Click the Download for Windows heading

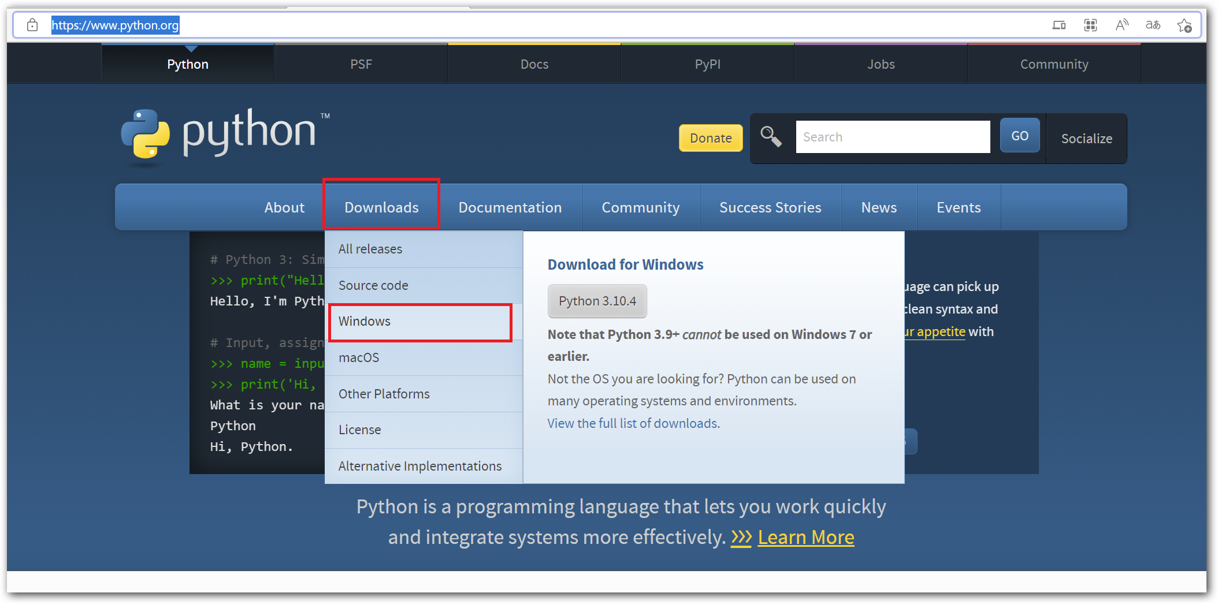(x=625, y=264)
